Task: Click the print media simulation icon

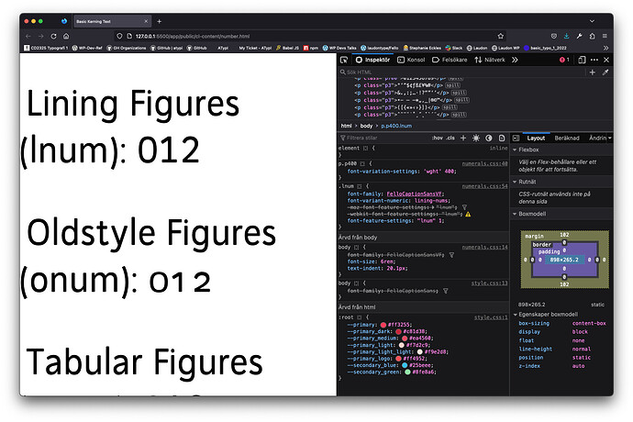Action: point(501,137)
